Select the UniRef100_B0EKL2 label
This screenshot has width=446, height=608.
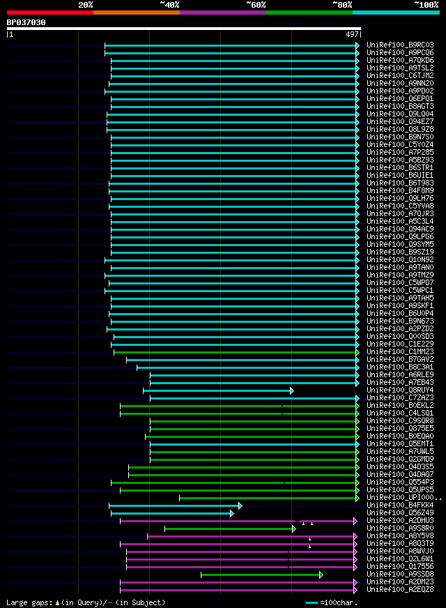coord(400,405)
